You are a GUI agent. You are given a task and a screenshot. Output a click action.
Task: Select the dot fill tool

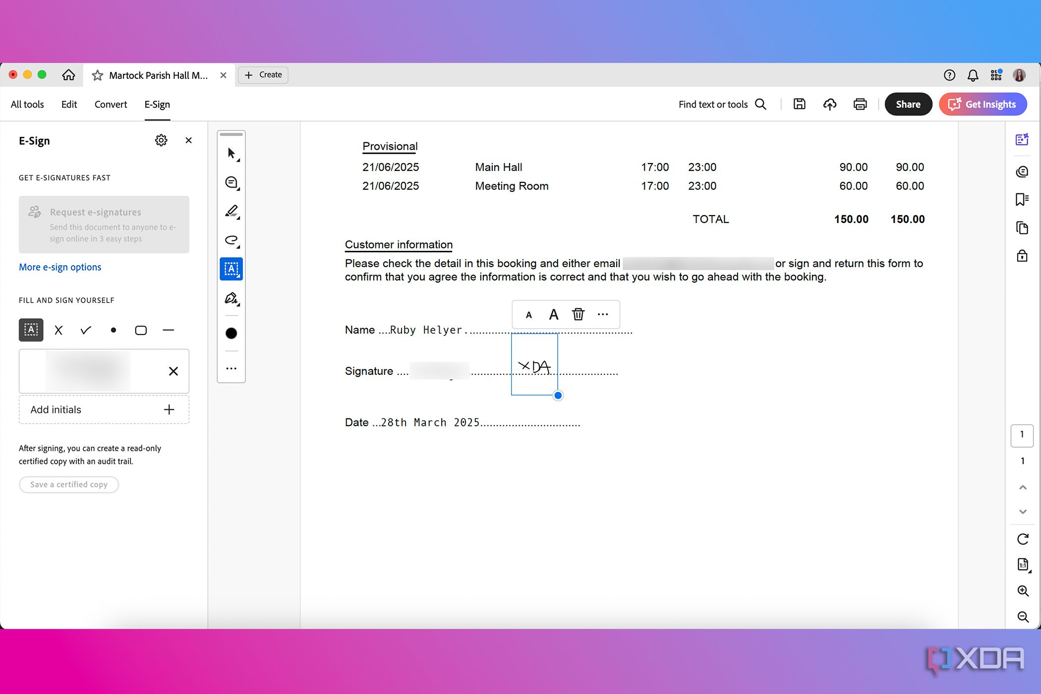[114, 330]
